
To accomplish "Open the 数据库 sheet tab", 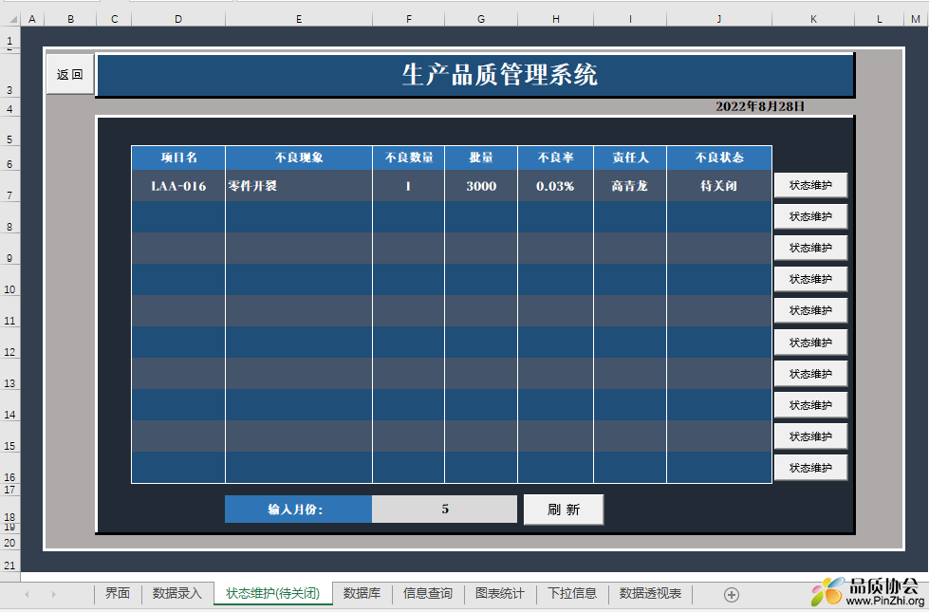I will tap(362, 593).
